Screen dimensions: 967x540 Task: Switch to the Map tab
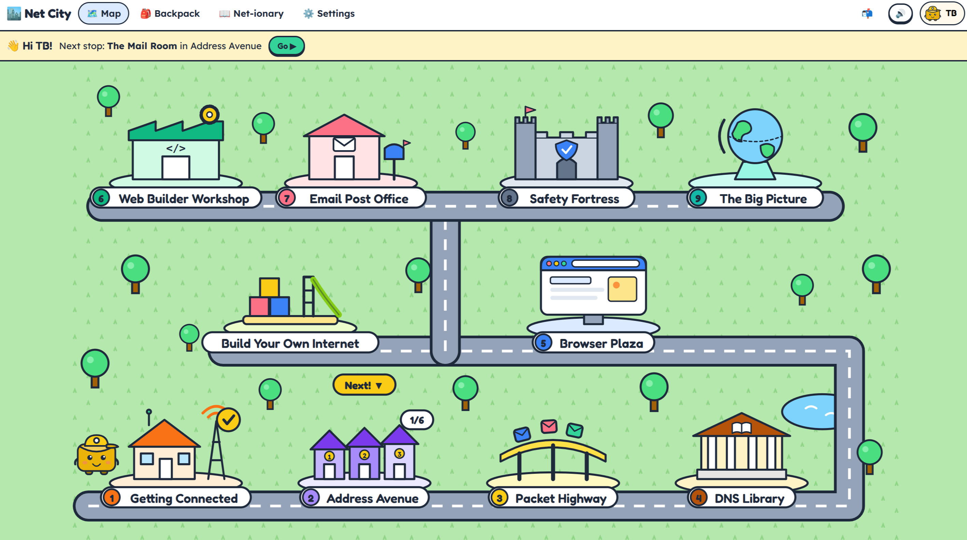click(104, 14)
